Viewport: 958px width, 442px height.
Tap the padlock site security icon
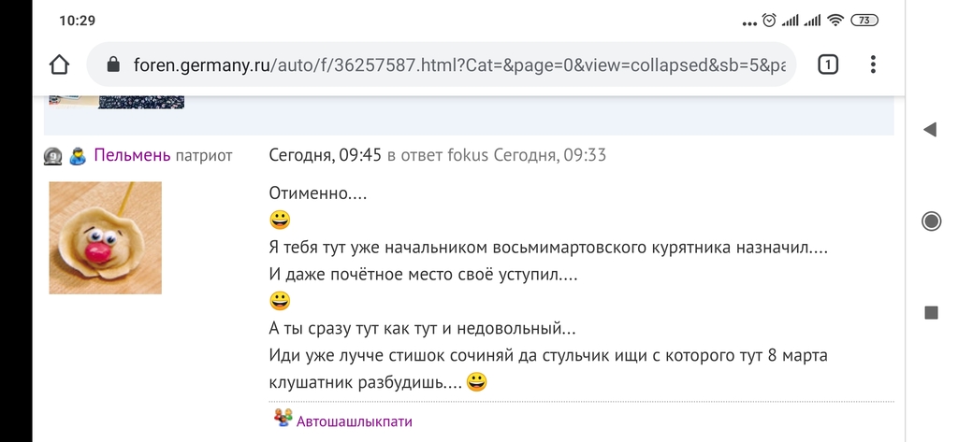(x=114, y=64)
